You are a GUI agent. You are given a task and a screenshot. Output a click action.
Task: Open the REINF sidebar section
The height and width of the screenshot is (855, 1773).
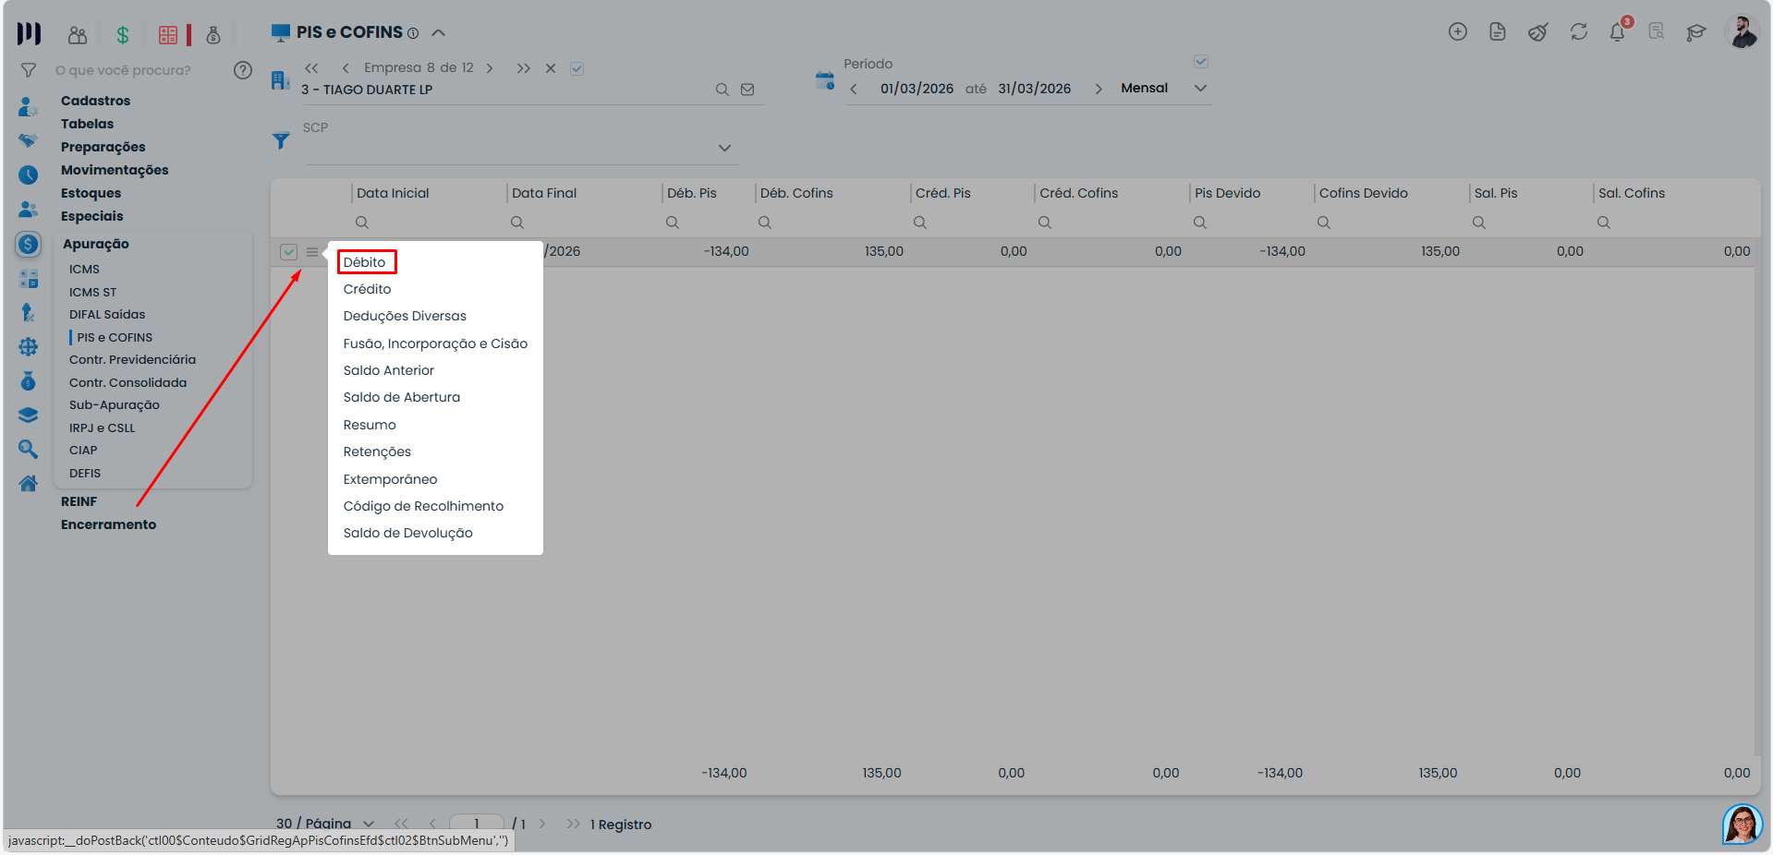pyautogui.click(x=79, y=501)
